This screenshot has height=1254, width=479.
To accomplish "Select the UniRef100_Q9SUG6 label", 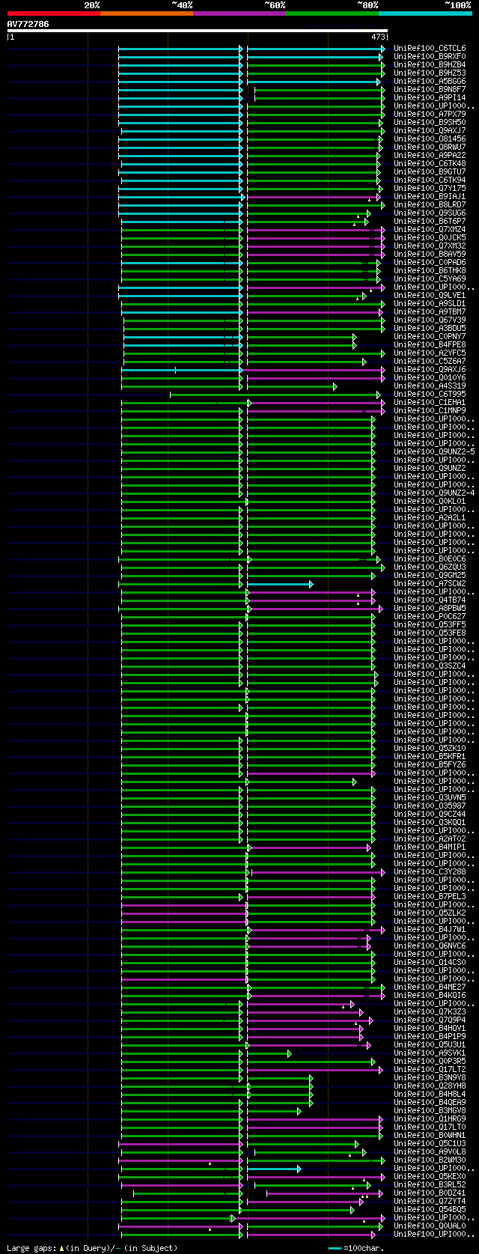I will 430,213.
